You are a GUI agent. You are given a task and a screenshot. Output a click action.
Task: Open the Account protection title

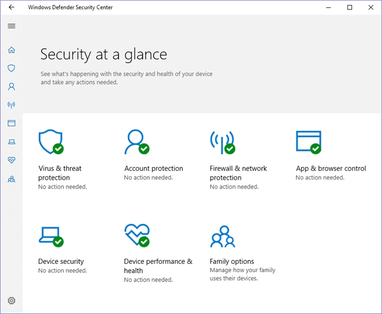click(153, 168)
